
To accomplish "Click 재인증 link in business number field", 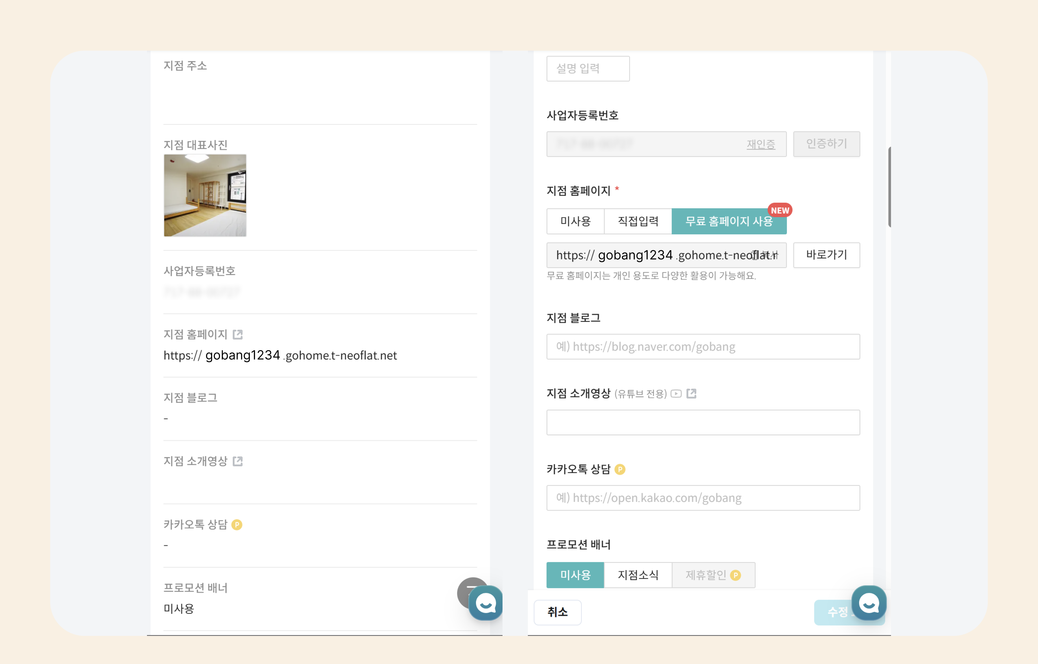I will 761,144.
